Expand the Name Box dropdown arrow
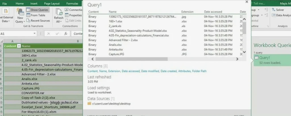The image size is (291, 116). coord(35,34)
